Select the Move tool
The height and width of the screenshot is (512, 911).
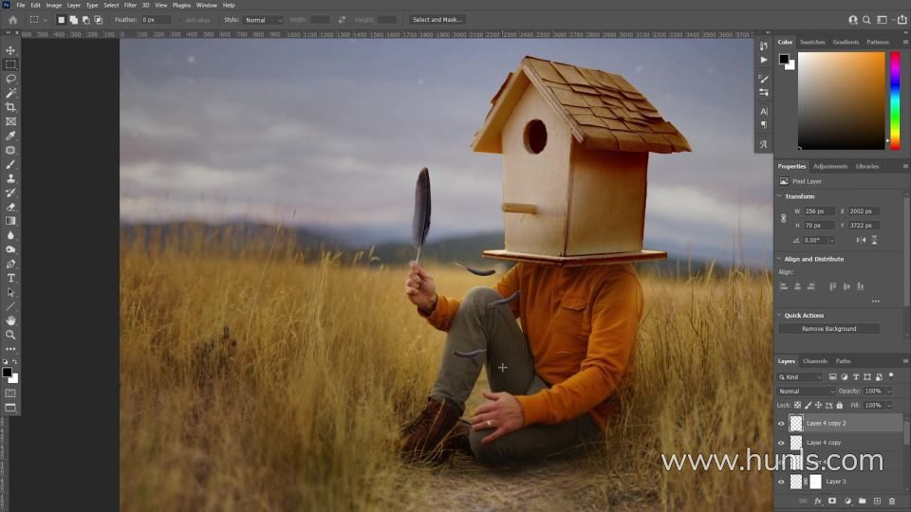(10, 50)
